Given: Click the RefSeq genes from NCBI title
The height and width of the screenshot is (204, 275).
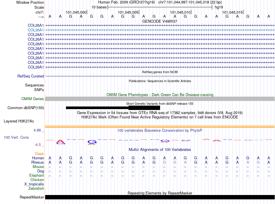Looking at the screenshot, I should tap(160, 72).
